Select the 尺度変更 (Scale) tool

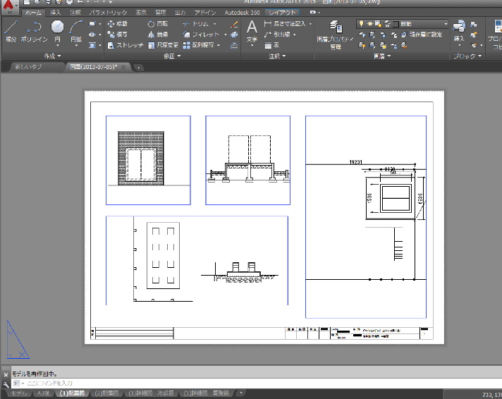[x=163, y=45]
